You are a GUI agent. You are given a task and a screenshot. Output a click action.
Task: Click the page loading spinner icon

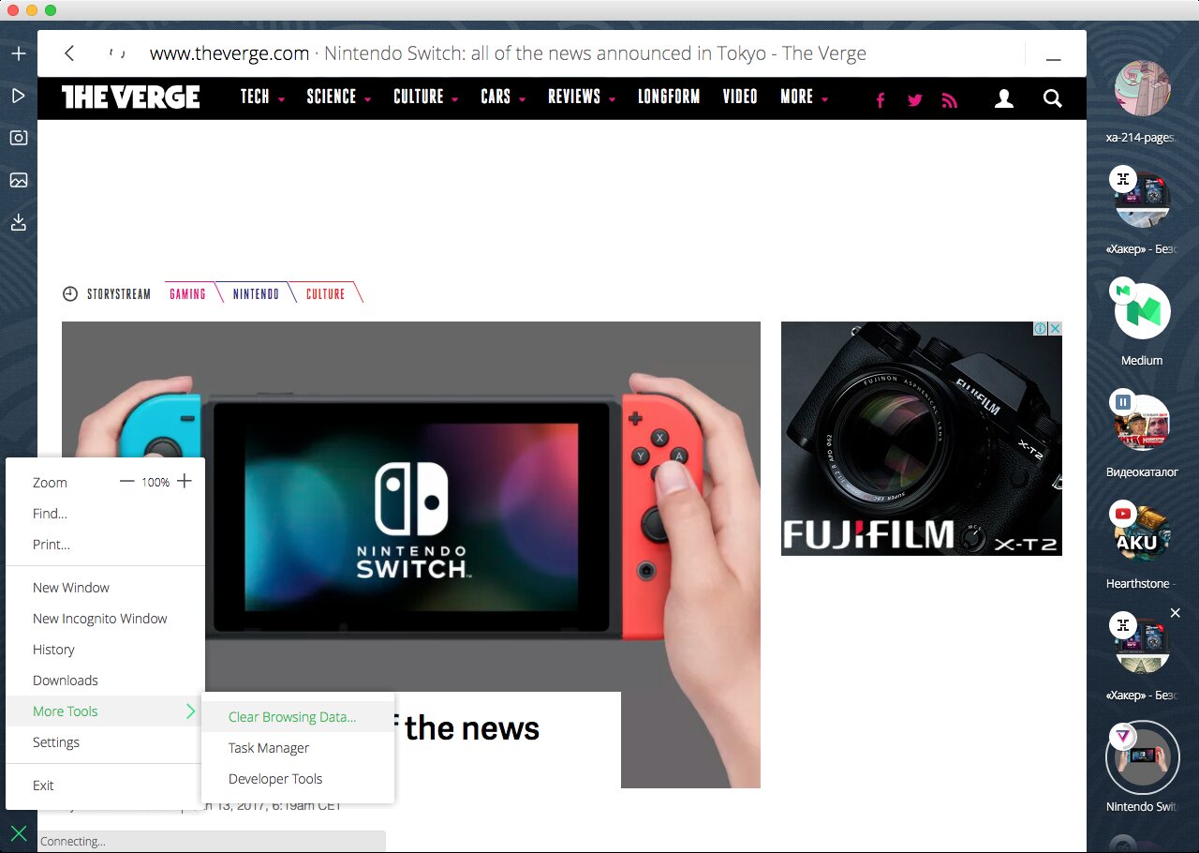(117, 53)
